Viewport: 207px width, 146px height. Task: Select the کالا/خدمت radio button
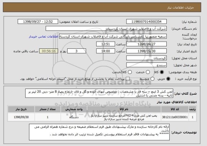[130, 72]
